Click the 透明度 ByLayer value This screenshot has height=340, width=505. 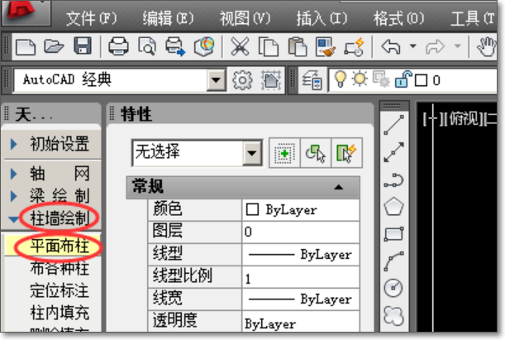click(x=301, y=322)
